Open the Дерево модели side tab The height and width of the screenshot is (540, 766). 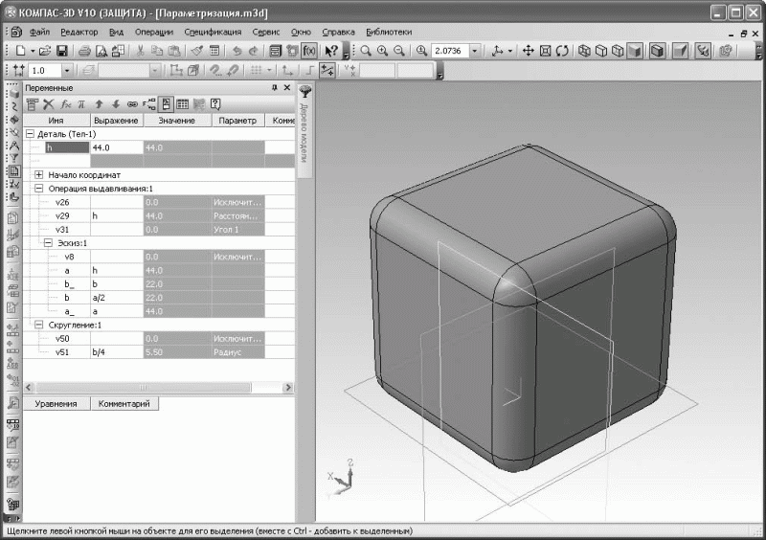click(x=305, y=134)
